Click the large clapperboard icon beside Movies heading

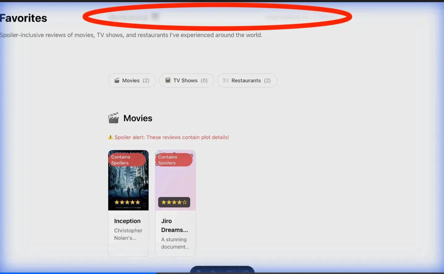(113, 118)
